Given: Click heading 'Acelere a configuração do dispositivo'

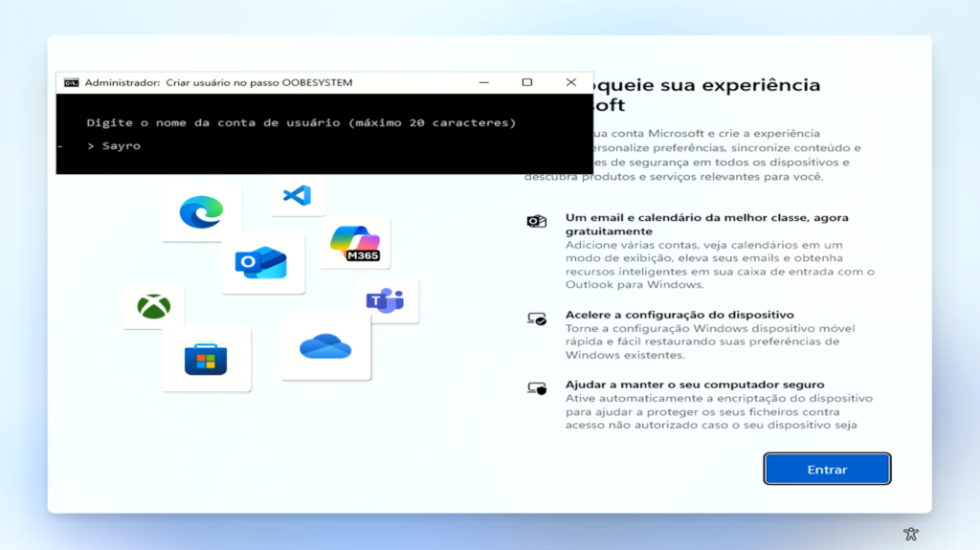Looking at the screenshot, I should click(x=679, y=315).
